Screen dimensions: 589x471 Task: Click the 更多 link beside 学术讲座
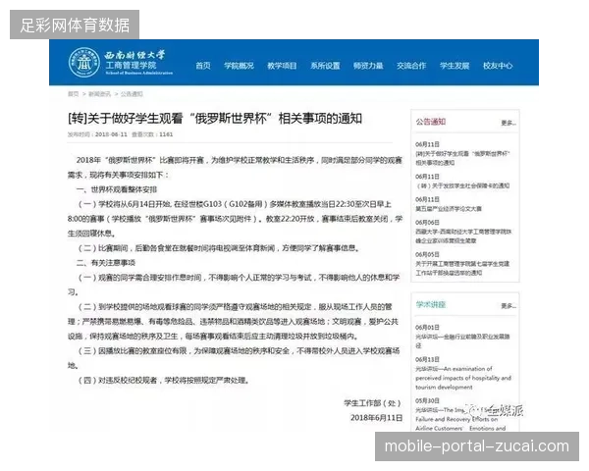click(x=509, y=306)
